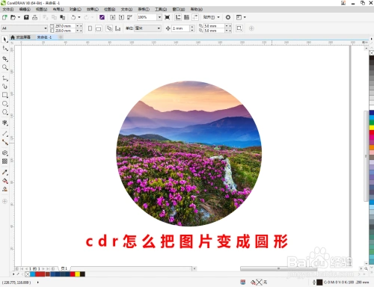The image size is (374, 287).
Task: Select the Ellipse tool
Action: click(4, 104)
